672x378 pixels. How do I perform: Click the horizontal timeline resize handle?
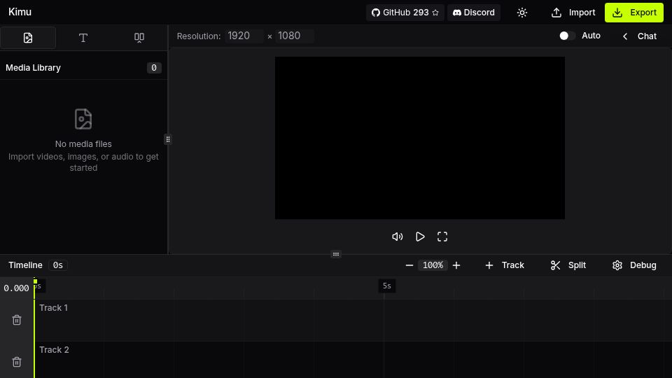click(336, 254)
